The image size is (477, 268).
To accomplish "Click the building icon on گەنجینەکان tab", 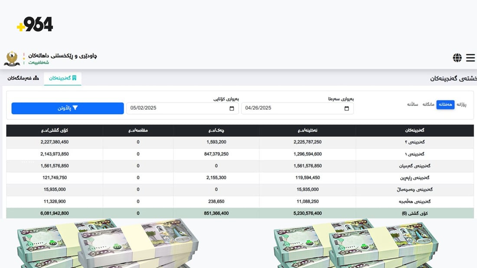I will tap(74, 78).
